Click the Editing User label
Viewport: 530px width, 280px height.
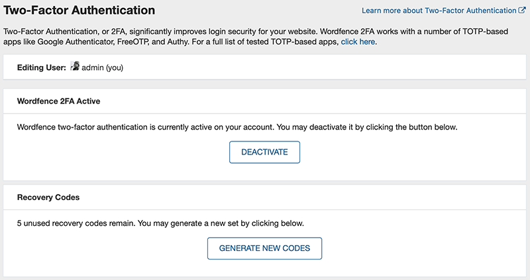(x=42, y=68)
